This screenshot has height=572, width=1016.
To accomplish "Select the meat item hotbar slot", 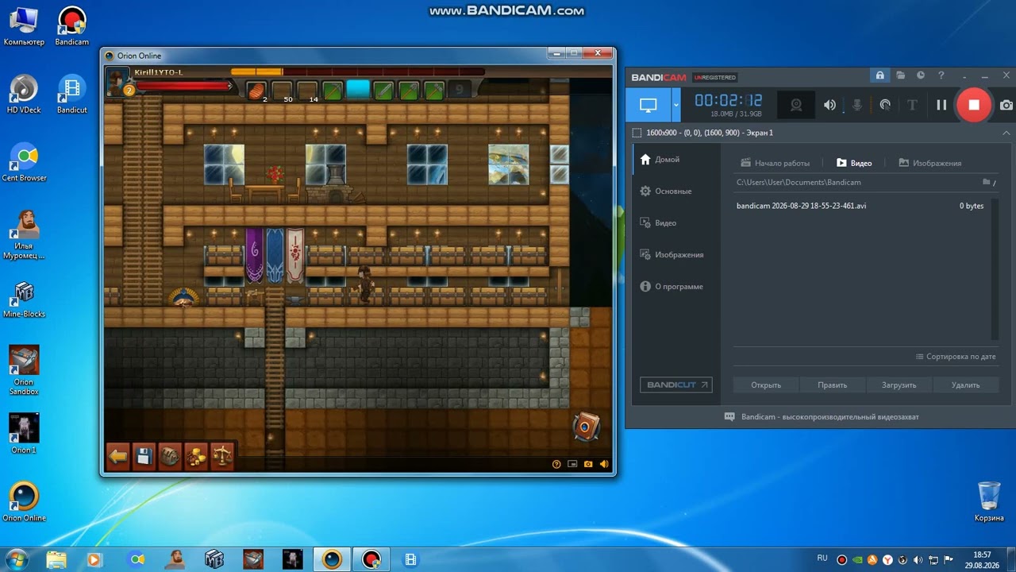I will [256, 91].
